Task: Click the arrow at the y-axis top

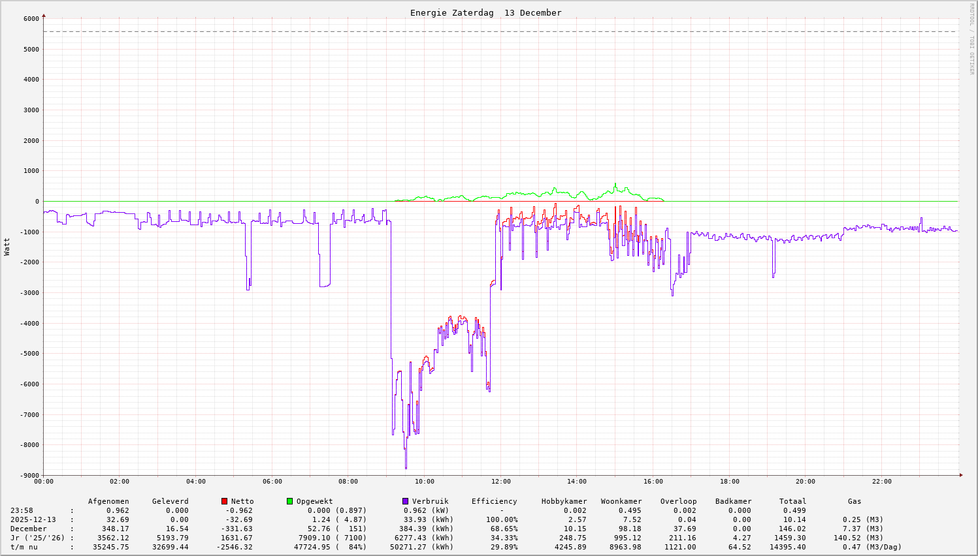Action: coord(44,15)
